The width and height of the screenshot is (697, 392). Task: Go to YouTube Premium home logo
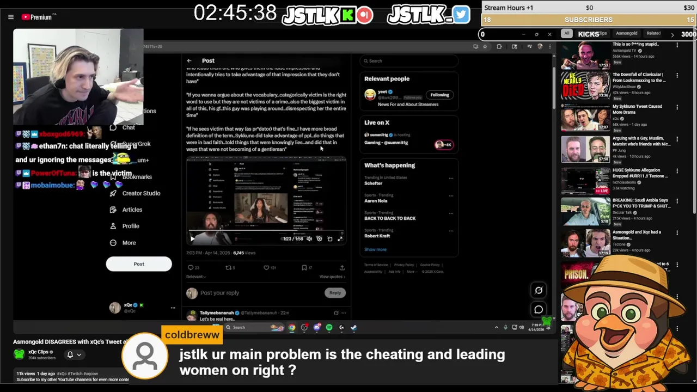38,17
